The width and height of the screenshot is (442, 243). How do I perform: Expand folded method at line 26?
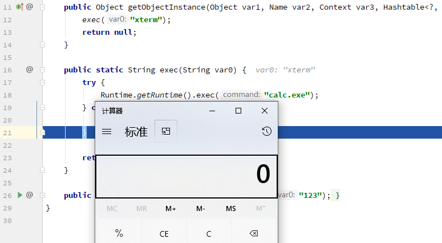click(x=42, y=195)
